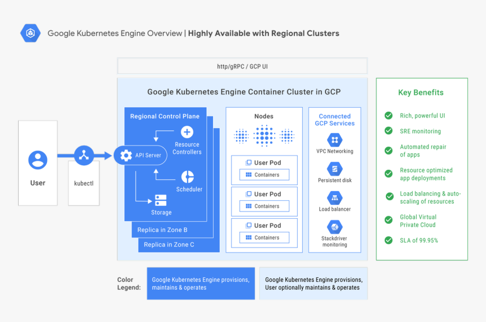This screenshot has width=486, height=322.
Task: Click the Storage server icon
Action: (160, 200)
